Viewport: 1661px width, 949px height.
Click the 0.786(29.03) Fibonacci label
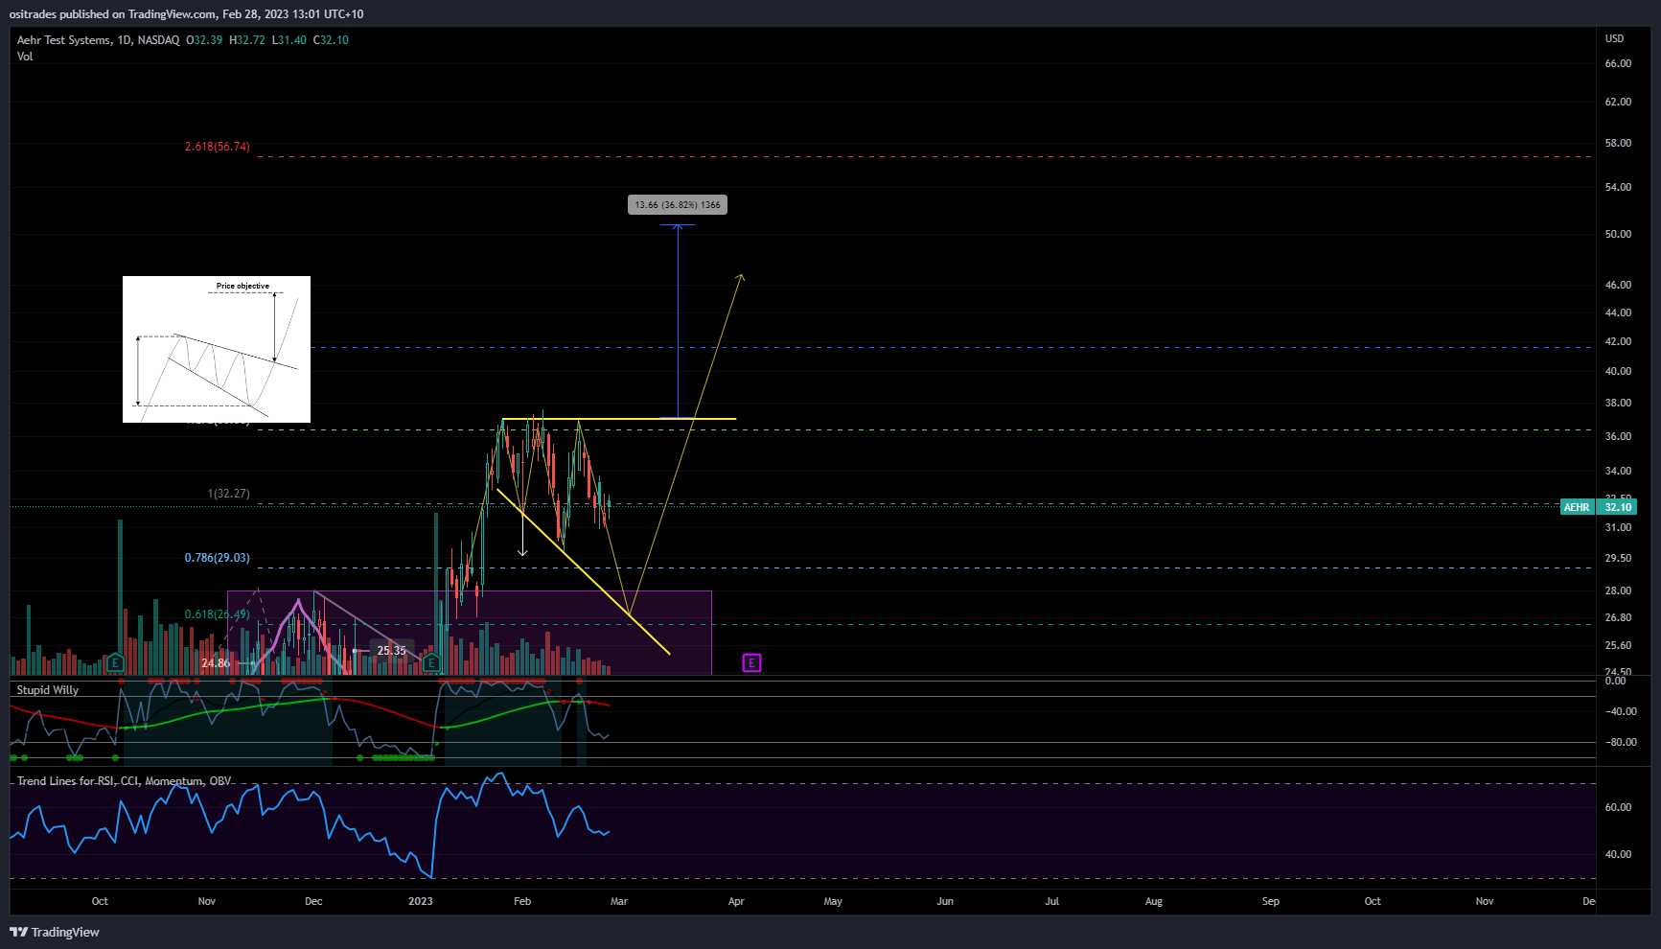[x=218, y=558]
